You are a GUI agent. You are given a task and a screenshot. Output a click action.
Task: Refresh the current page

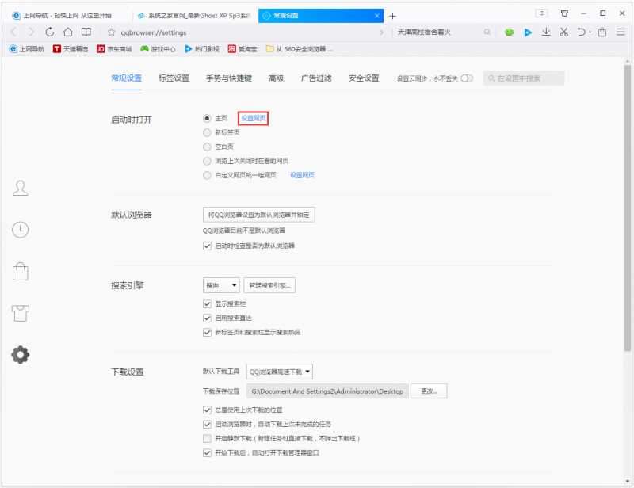pyautogui.click(x=51, y=33)
